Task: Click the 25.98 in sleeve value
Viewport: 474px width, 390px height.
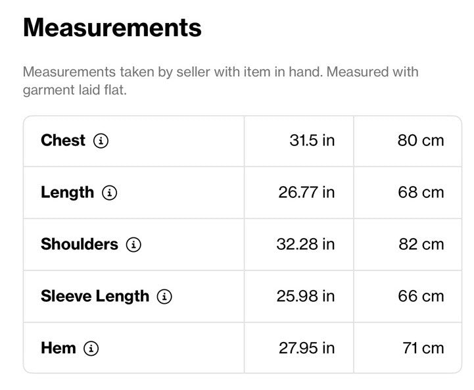Action: pos(306,296)
